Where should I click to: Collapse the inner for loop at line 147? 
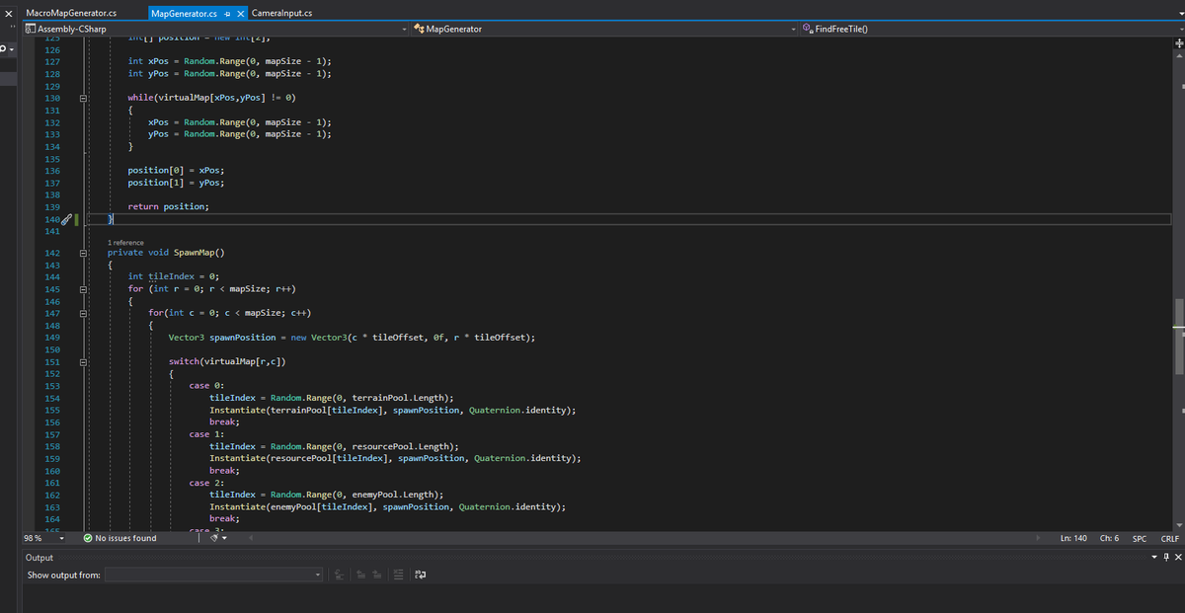[x=84, y=313]
